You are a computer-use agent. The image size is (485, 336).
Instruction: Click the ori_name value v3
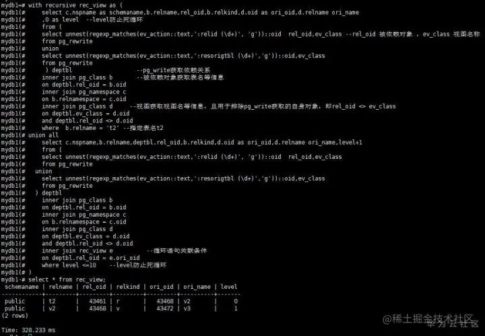187,308
